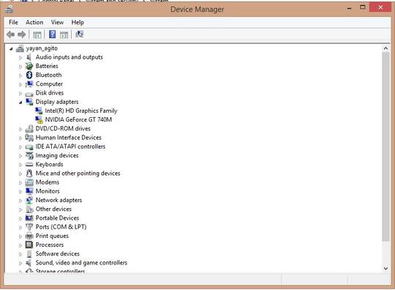
Task: Expand the IDE ATA/ATAPI controllers arrow
Action: [x=20, y=147]
